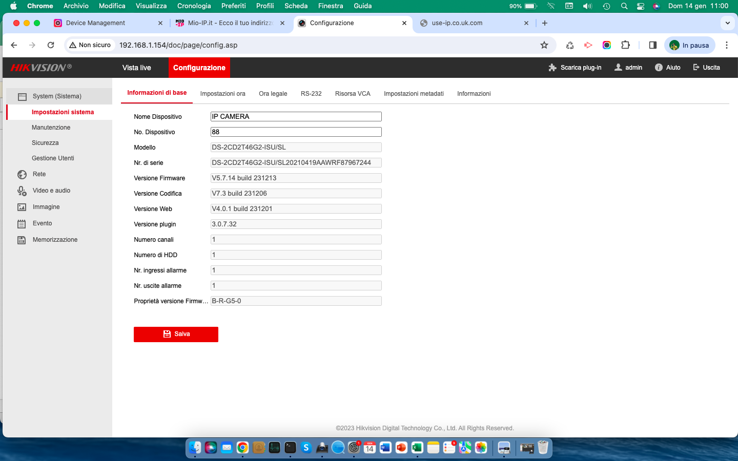
Task: Click the Nome Dispositivo text field
Action: click(296, 117)
